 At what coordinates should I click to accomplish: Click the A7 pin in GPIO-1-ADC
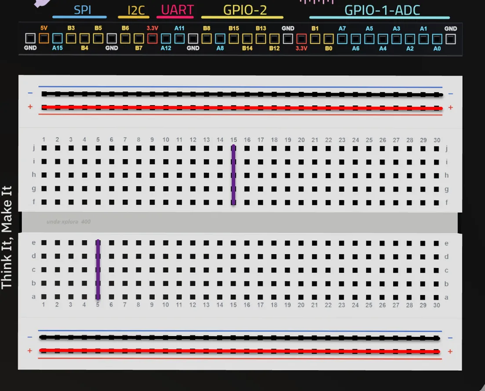[342, 39]
